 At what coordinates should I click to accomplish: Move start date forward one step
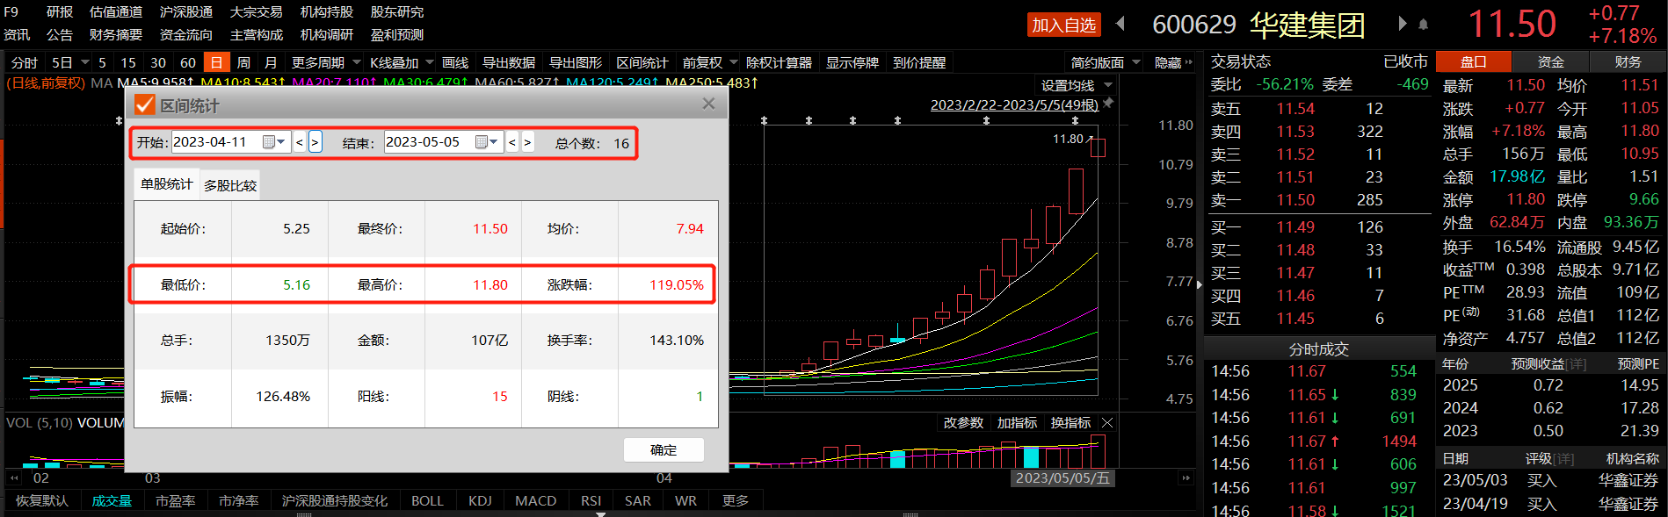pyautogui.click(x=315, y=142)
